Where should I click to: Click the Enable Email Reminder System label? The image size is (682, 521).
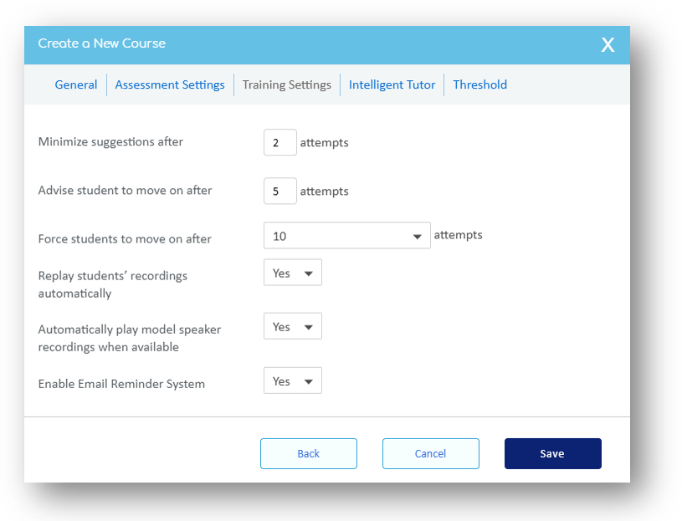121,385
